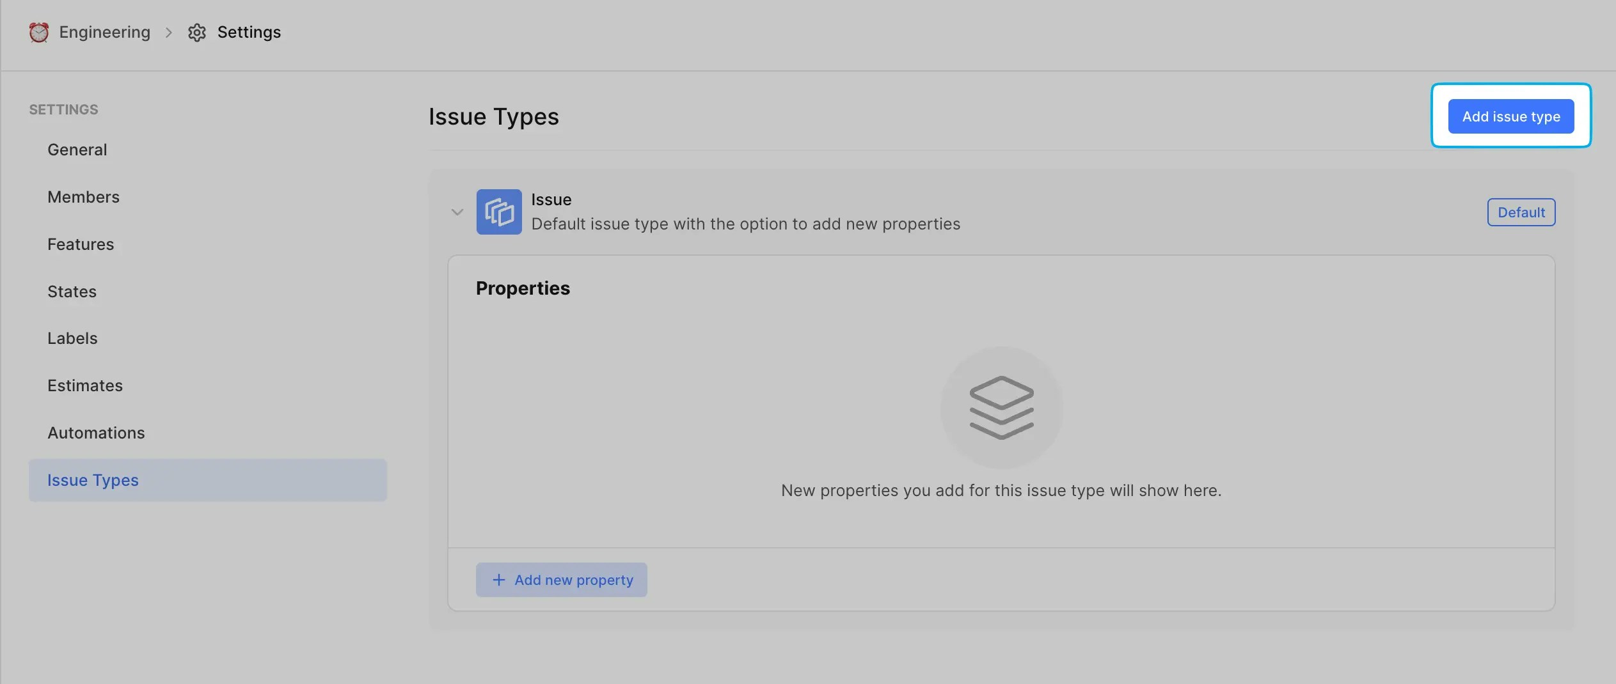Click the layered stack placeholder icon in Properties

point(1001,407)
